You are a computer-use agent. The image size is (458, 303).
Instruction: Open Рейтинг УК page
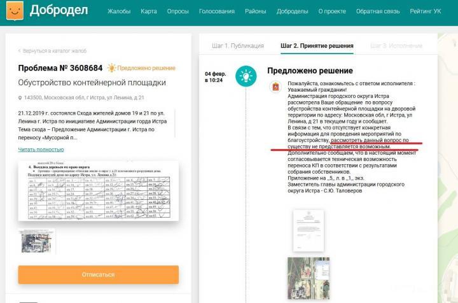coord(426,11)
